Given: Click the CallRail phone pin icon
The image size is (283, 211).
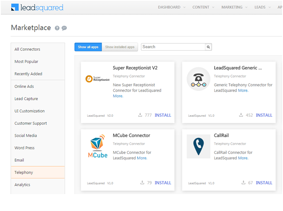Looking at the screenshot, I should (198, 146).
